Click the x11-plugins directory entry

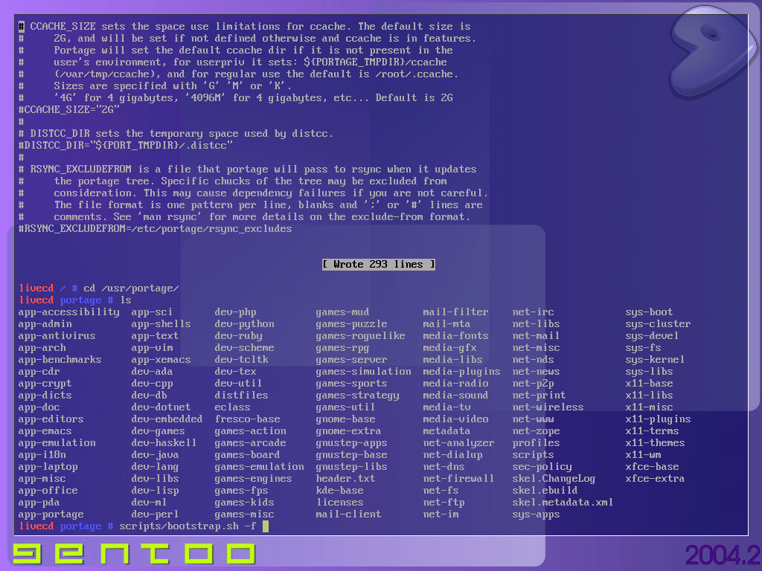[x=658, y=419]
